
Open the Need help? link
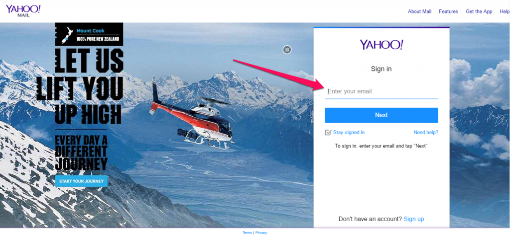tap(426, 133)
